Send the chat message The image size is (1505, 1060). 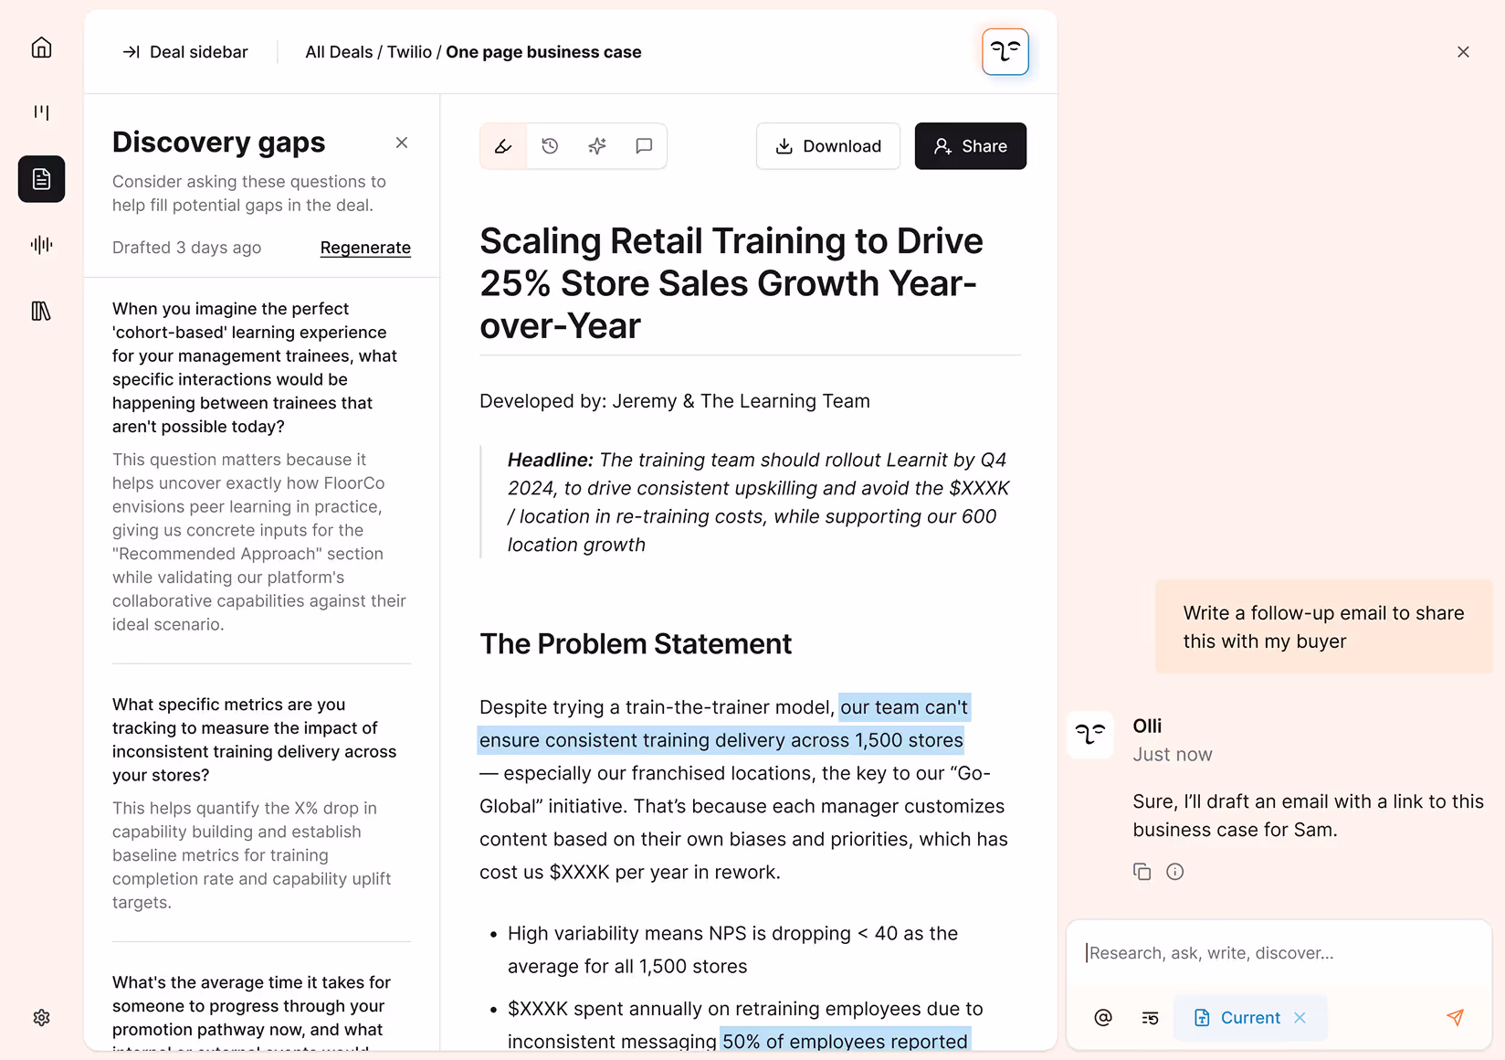1455,1018
